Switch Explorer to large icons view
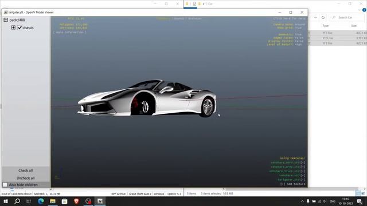The image size is (367, 206). [x=363, y=193]
